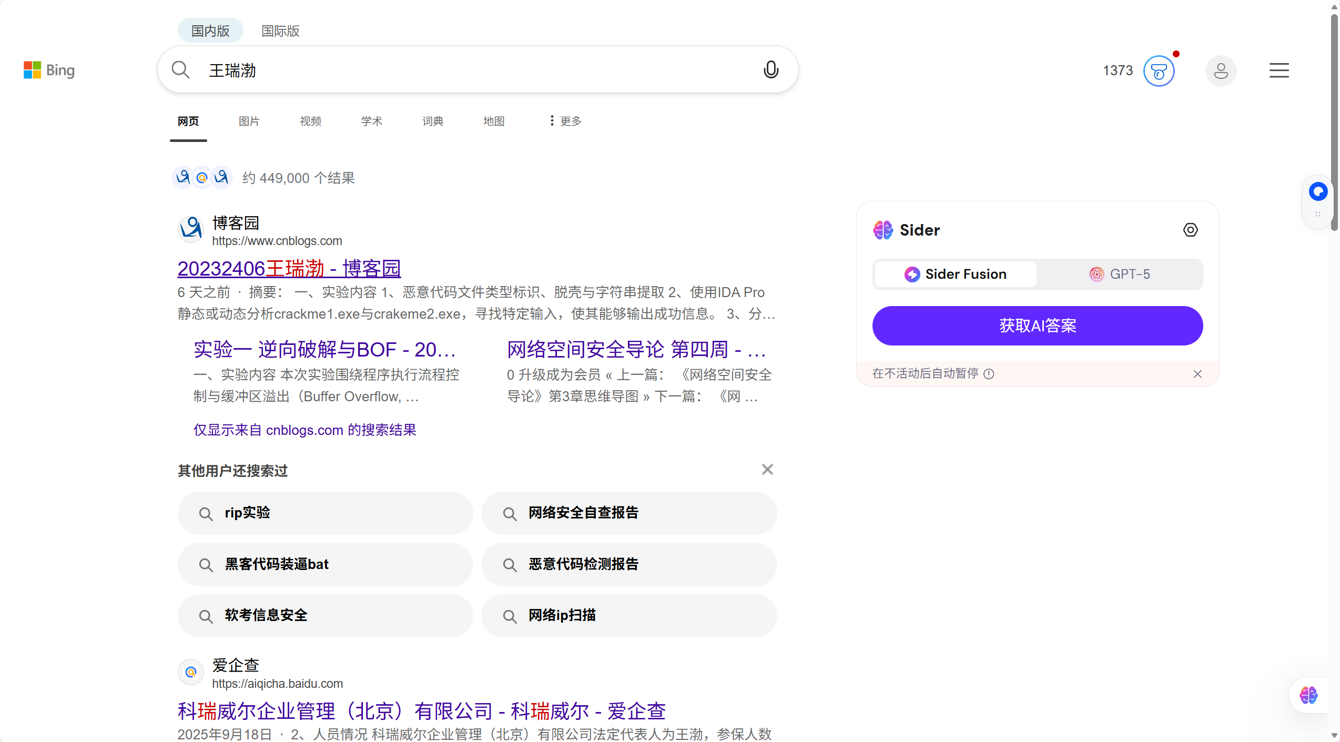1340x742 pixels.
Task: Click the info icon beside 在不活动后自动暂停
Action: coord(989,374)
